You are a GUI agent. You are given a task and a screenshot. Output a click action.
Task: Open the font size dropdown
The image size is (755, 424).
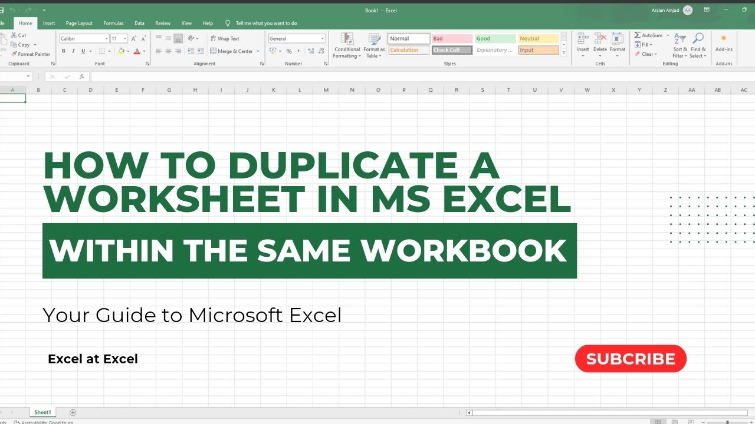(x=125, y=38)
